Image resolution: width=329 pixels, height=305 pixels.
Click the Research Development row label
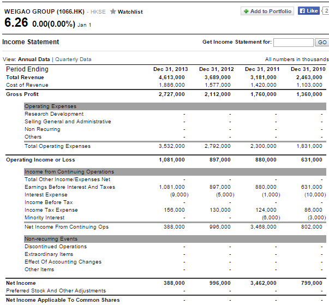pyautogui.click(x=54, y=114)
